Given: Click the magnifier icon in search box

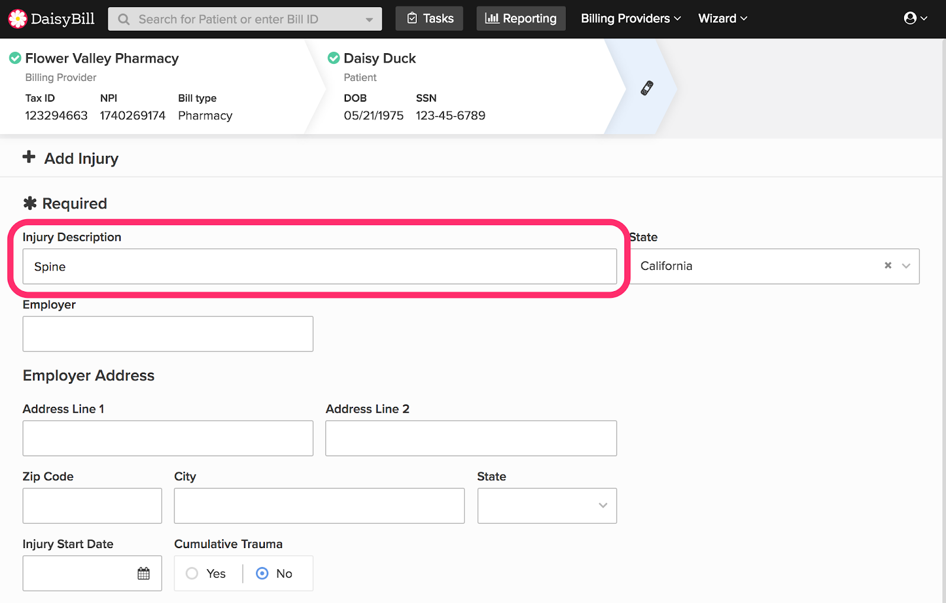Looking at the screenshot, I should [124, 19].
